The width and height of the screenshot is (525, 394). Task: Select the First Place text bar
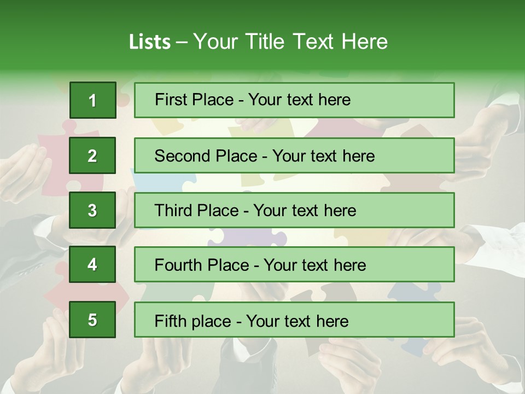click(x=294, y=100)
